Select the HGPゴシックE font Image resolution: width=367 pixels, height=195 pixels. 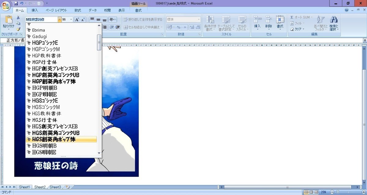pyautogui.click(x=61, y=43)
